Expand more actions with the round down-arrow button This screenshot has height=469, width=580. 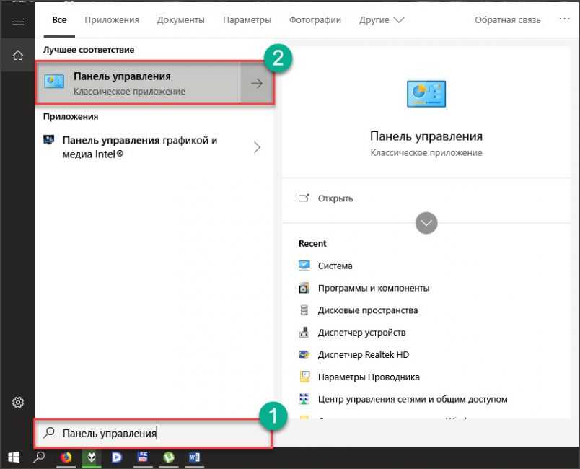[426, 223]
